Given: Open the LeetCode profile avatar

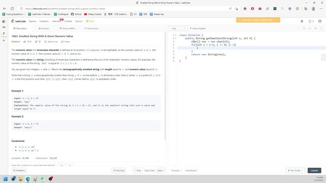Looking at the screenshot, I should pos(320,21).
